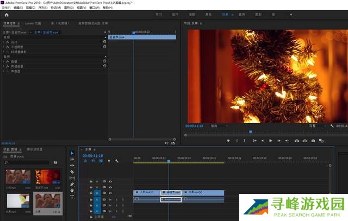Select the Type (T) tool
348x221 pixels.
click(72, 197)
